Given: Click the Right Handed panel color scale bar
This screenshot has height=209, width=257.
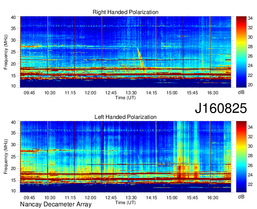Looking at the screenshot, I should 241,52.
